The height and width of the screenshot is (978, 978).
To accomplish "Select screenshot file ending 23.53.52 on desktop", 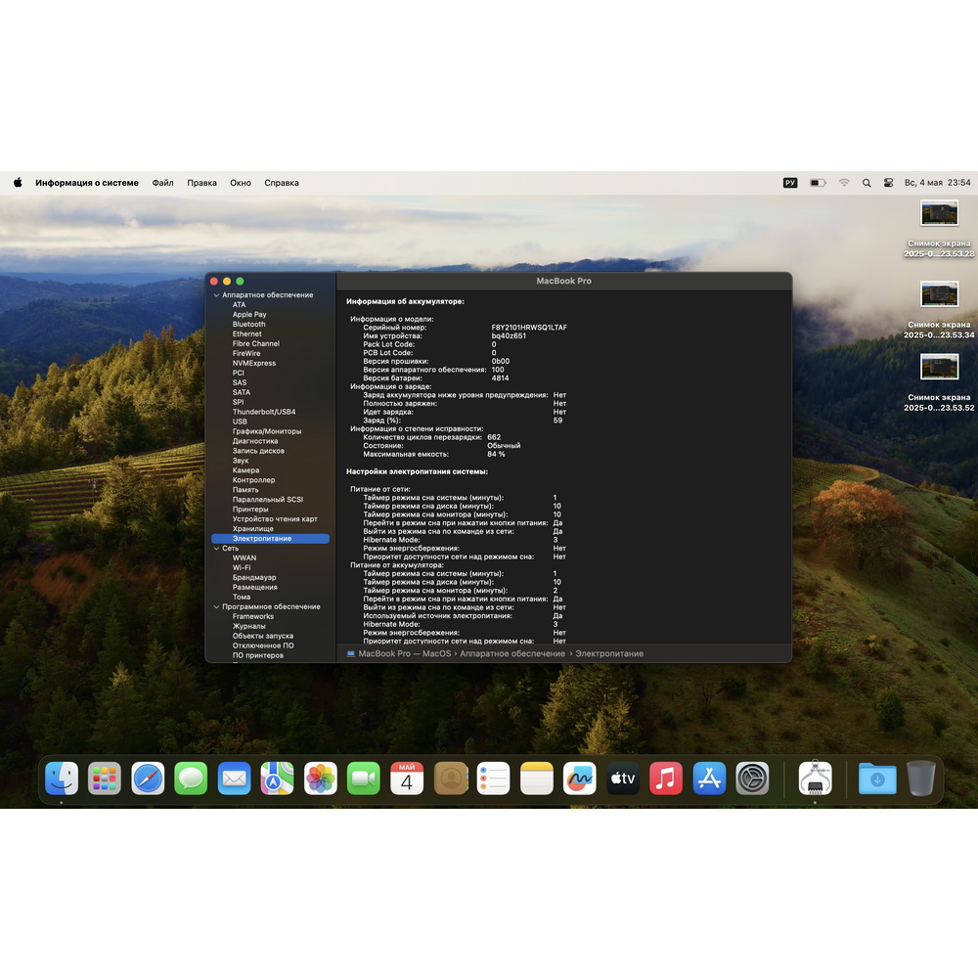I will 939,382.
